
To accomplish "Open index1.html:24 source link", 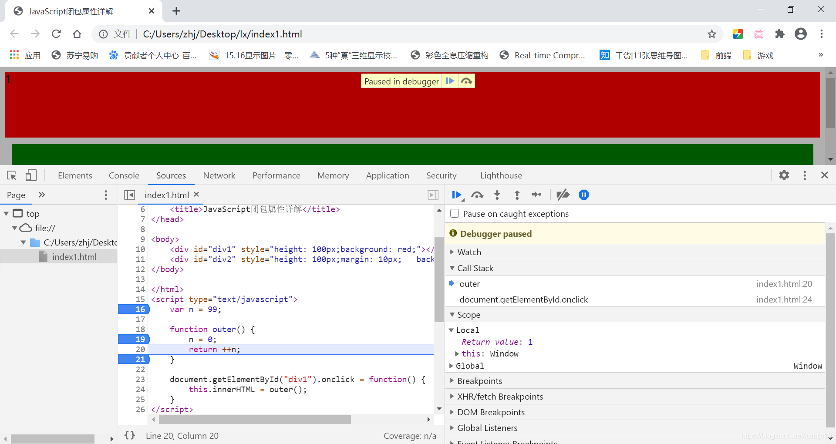I will click(784, 299).
